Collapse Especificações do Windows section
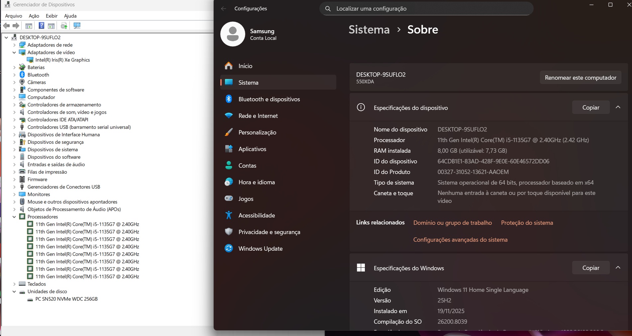 618,268
